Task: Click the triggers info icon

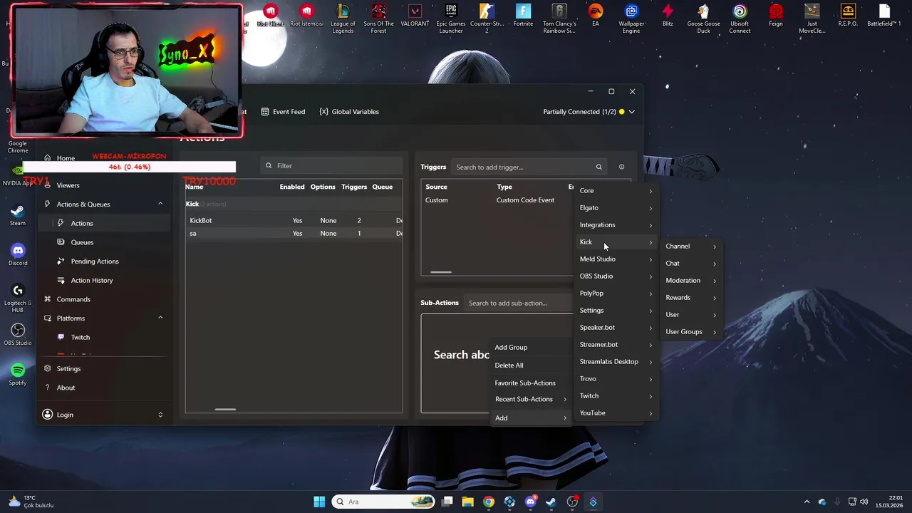Action: click(x=621, y=167)
